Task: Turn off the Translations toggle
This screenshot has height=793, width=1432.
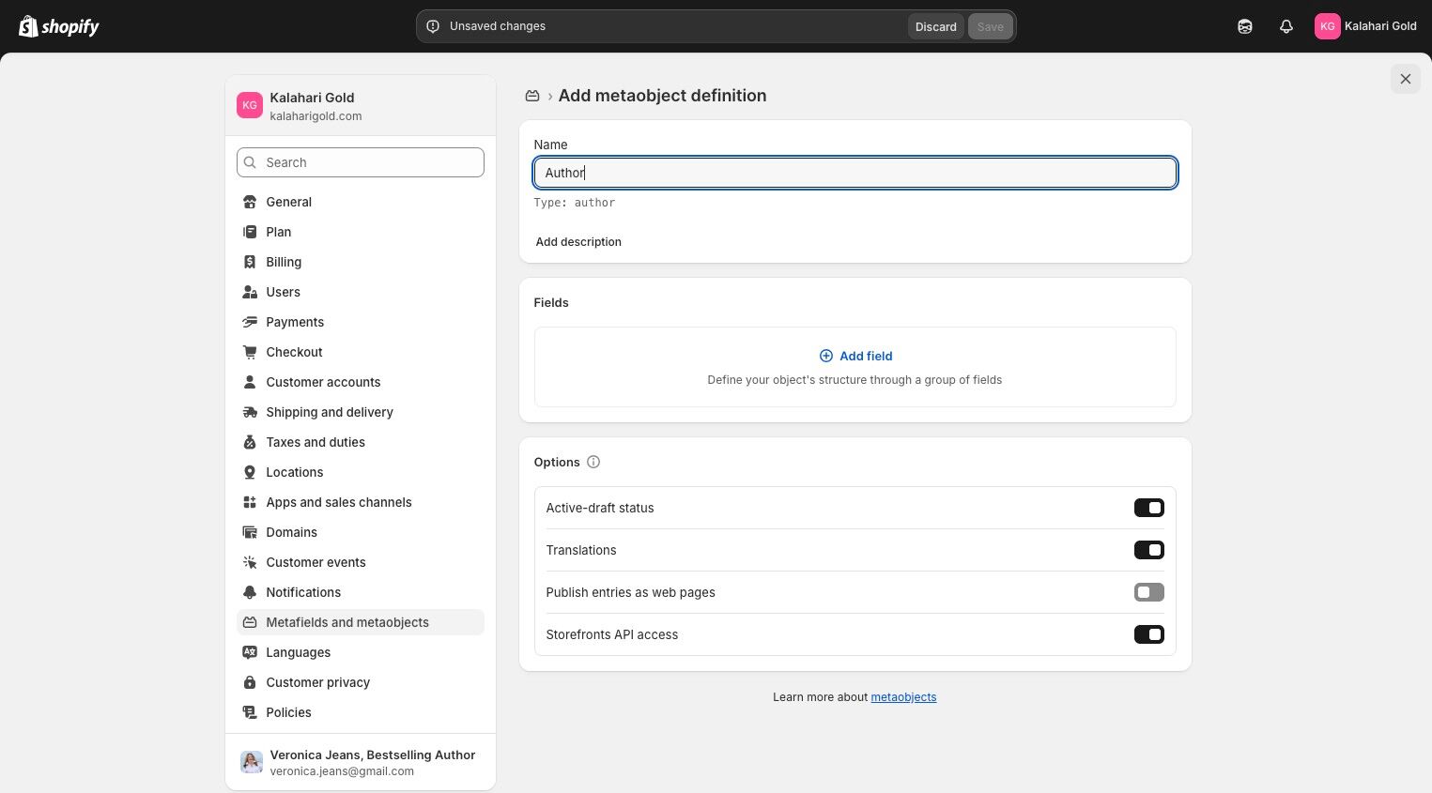Action: coord(1148,550)
